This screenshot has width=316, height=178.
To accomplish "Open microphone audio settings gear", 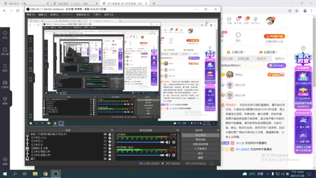I will tap(174, 155).
